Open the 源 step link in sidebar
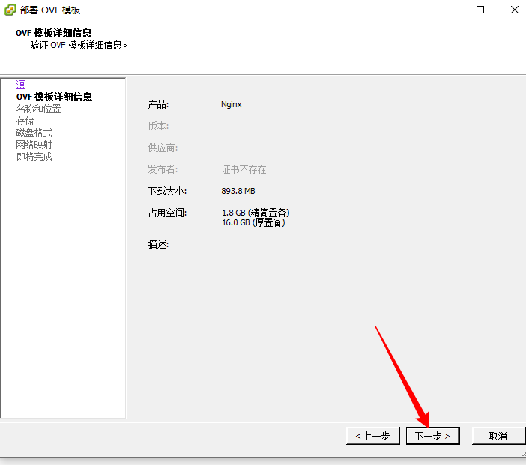 (20, 85)
